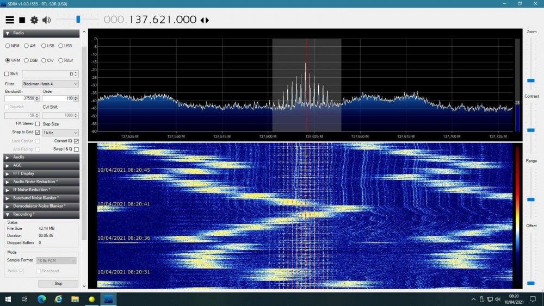This screenshot has height=306, width=544.
Task: Open the gear configuration settings
Action: (34, 20)
